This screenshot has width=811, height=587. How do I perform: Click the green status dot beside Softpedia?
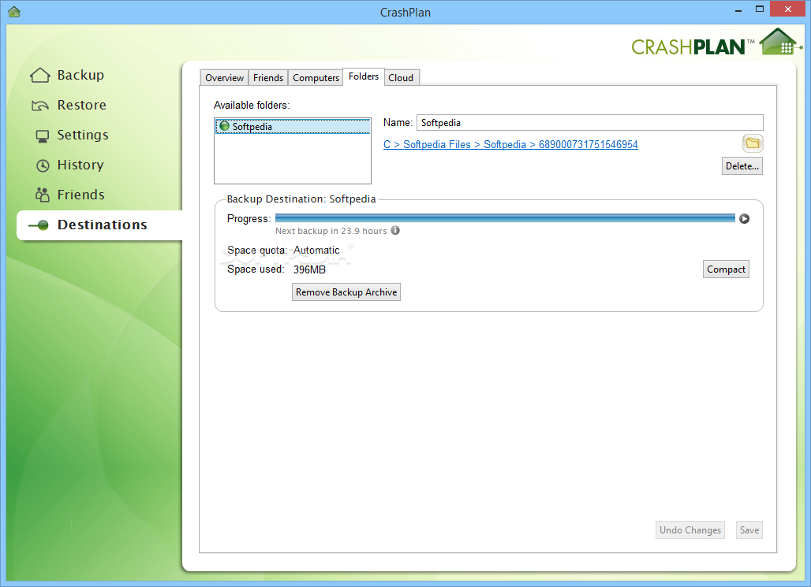point(224,125)
